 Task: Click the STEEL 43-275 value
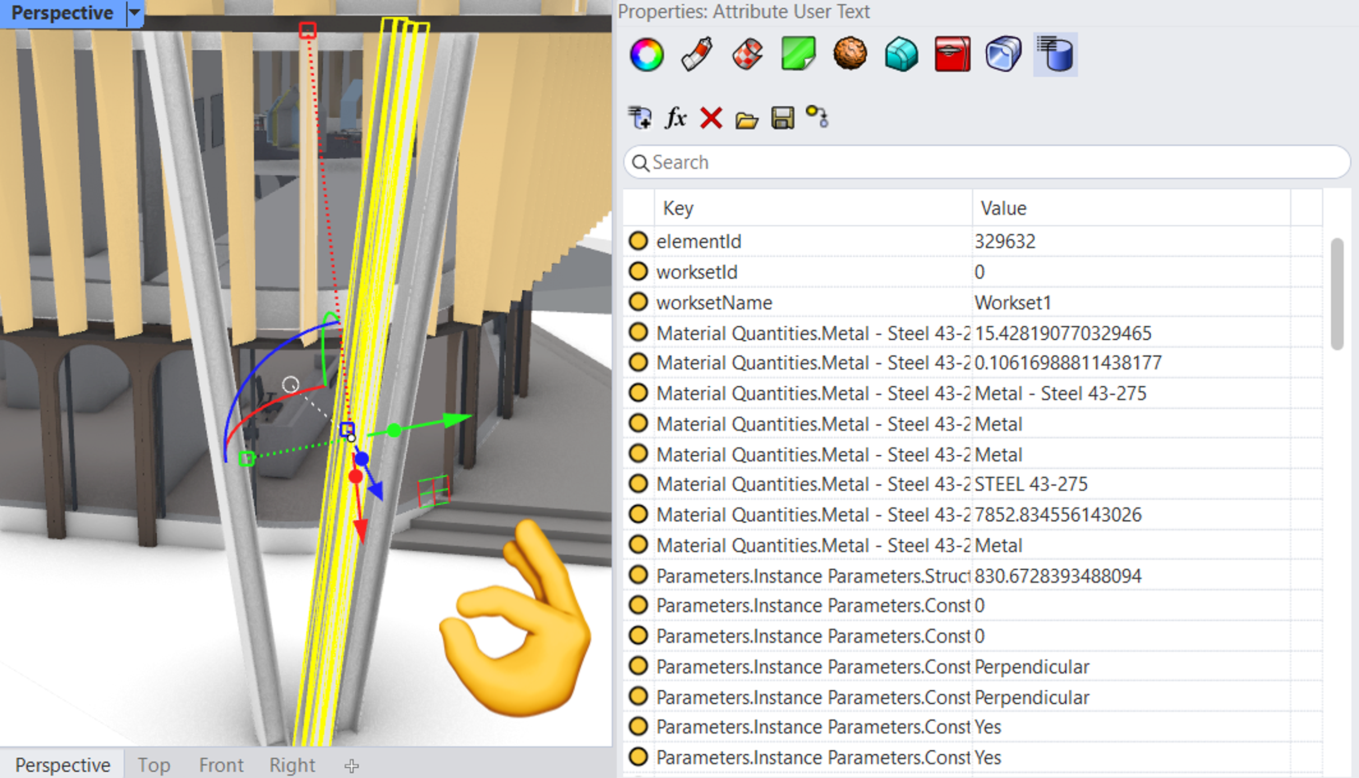1031,483
